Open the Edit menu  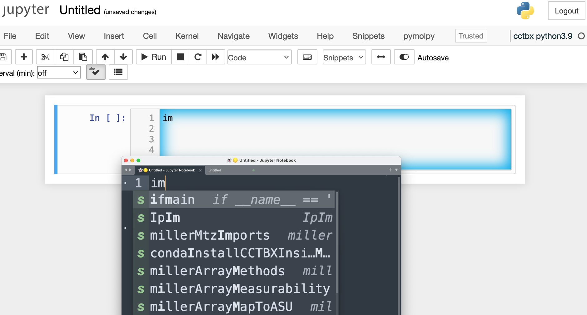pyautogui.click(x=42, y=36)
